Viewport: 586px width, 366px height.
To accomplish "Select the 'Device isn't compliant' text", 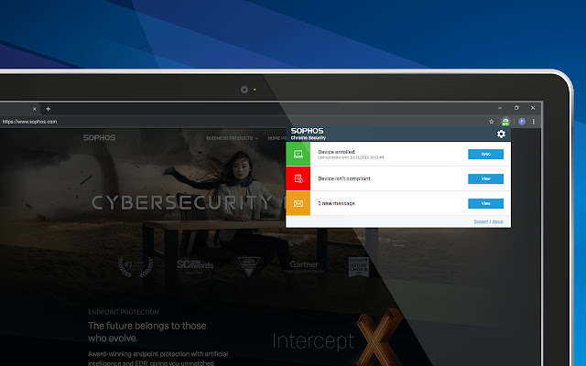I will point(344,178).
